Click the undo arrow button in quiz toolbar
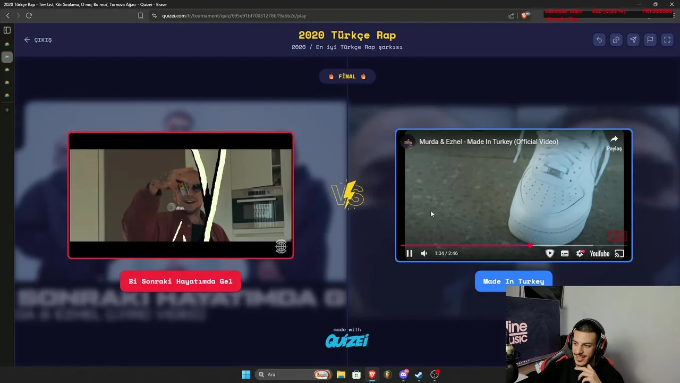The image size is (680, 383). coord(599,40)
